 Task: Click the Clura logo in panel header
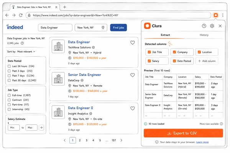tap(147, 26)
